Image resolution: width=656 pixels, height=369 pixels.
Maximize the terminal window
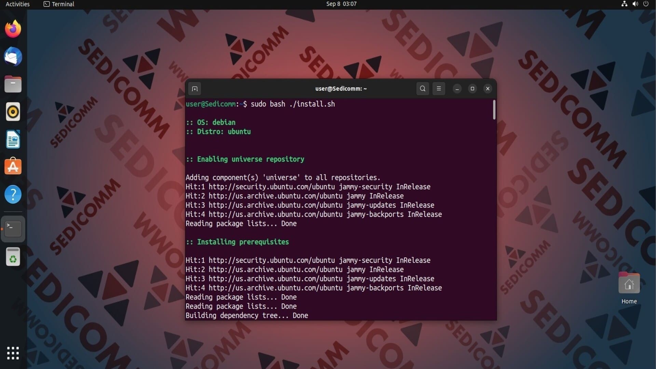(473, 89)
